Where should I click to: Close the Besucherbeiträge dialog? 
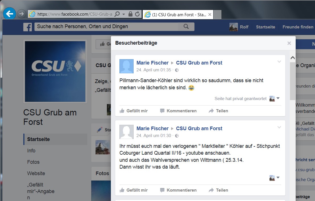tap(289, 43)
